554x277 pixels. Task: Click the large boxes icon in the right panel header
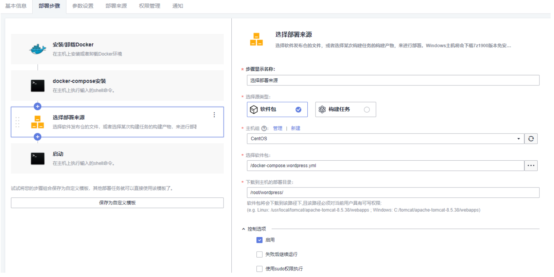pos(256,39)
